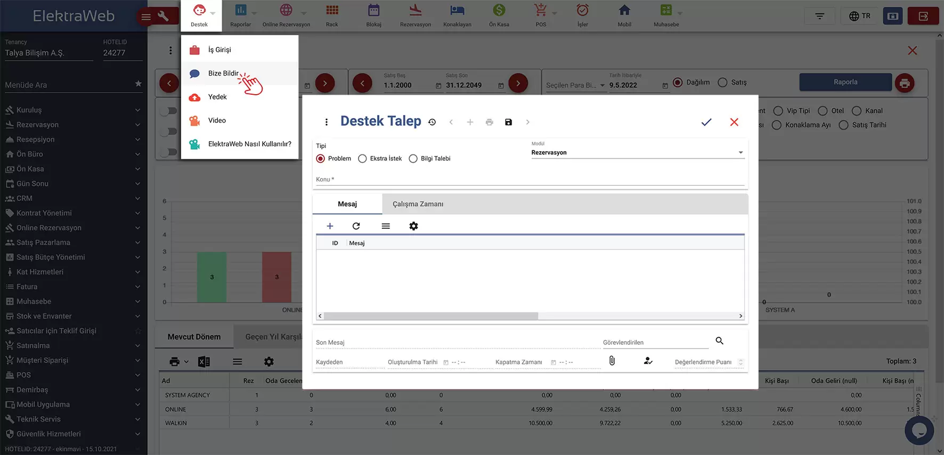Click the search icon near Görevlendirilen
This screenshot has width=944, height=455.
click(x=720, y=341)
